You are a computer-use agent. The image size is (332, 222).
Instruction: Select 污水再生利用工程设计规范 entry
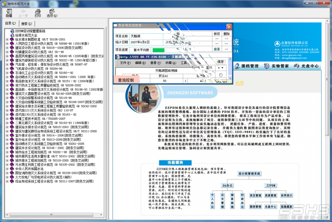(x=55, y=165)
